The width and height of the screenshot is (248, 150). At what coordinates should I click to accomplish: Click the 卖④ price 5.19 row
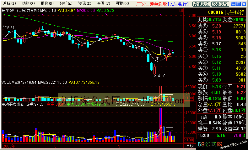click(222, 32)
